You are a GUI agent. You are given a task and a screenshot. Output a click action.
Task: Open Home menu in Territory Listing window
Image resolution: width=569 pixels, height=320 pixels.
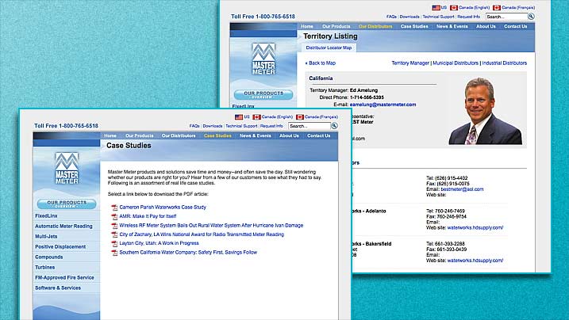click(307, 26)
